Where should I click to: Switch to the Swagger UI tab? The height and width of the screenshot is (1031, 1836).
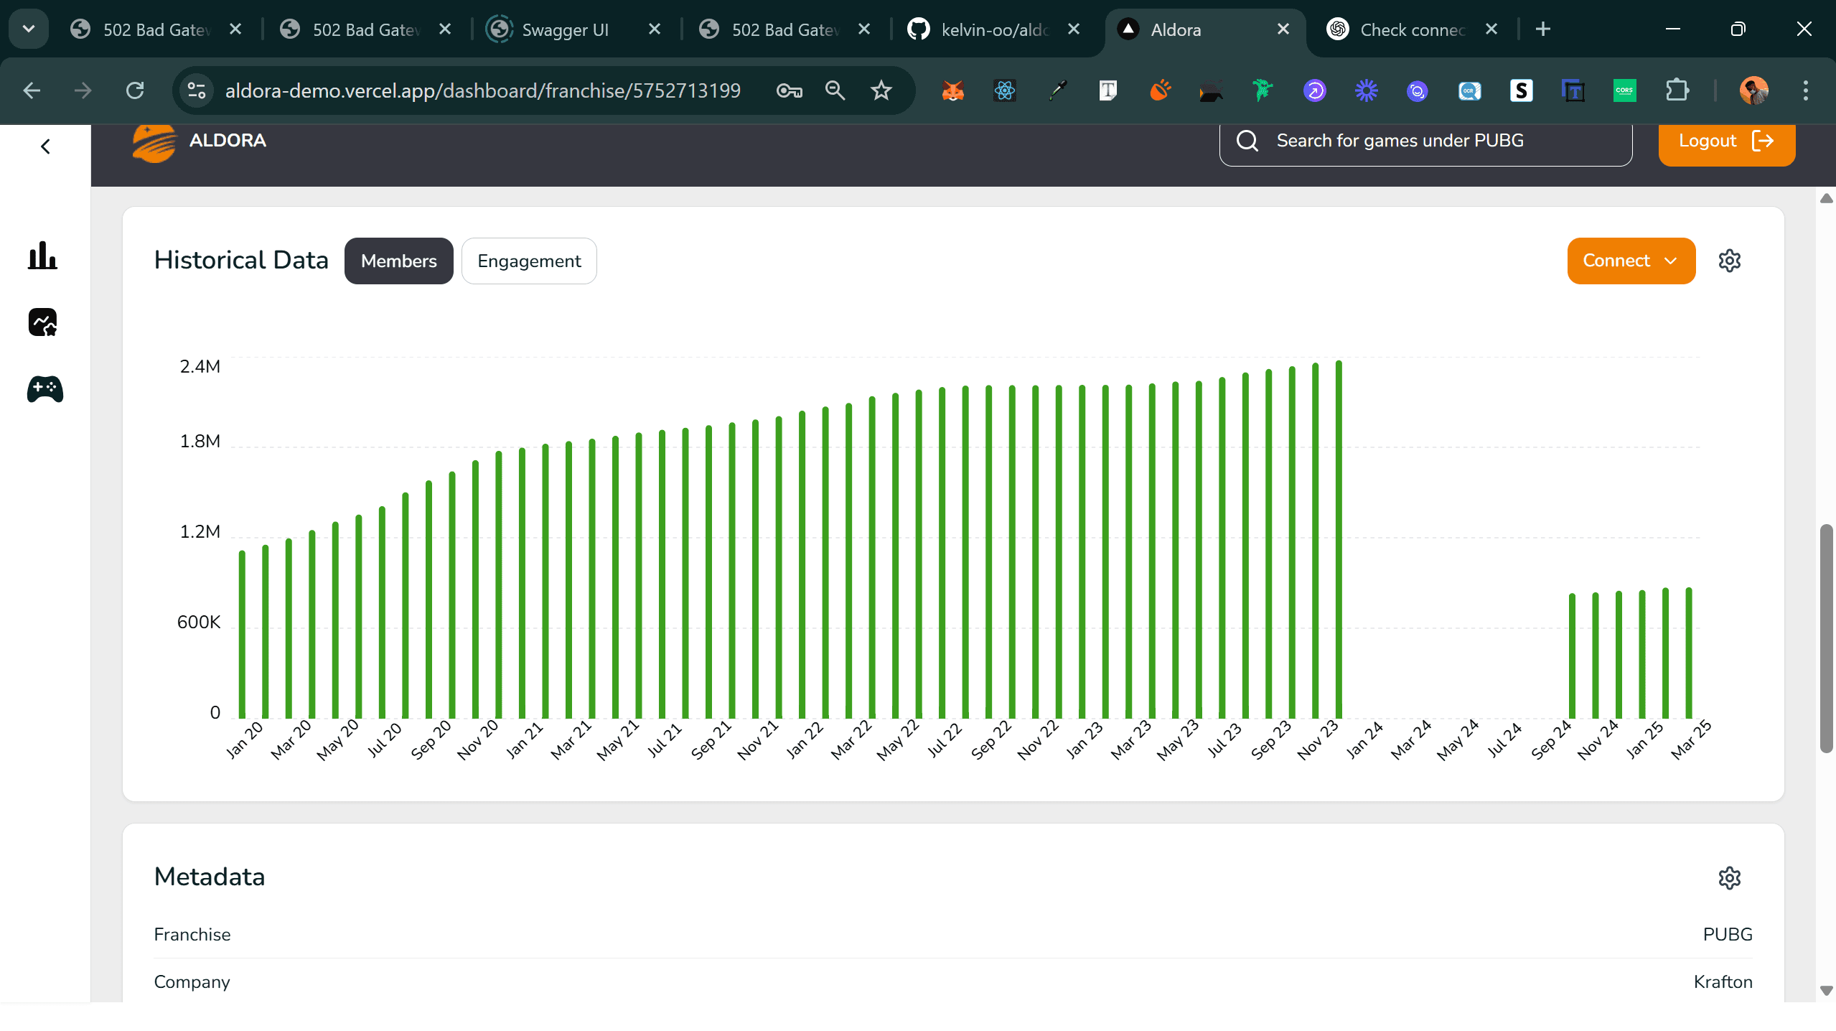[566, 29]
